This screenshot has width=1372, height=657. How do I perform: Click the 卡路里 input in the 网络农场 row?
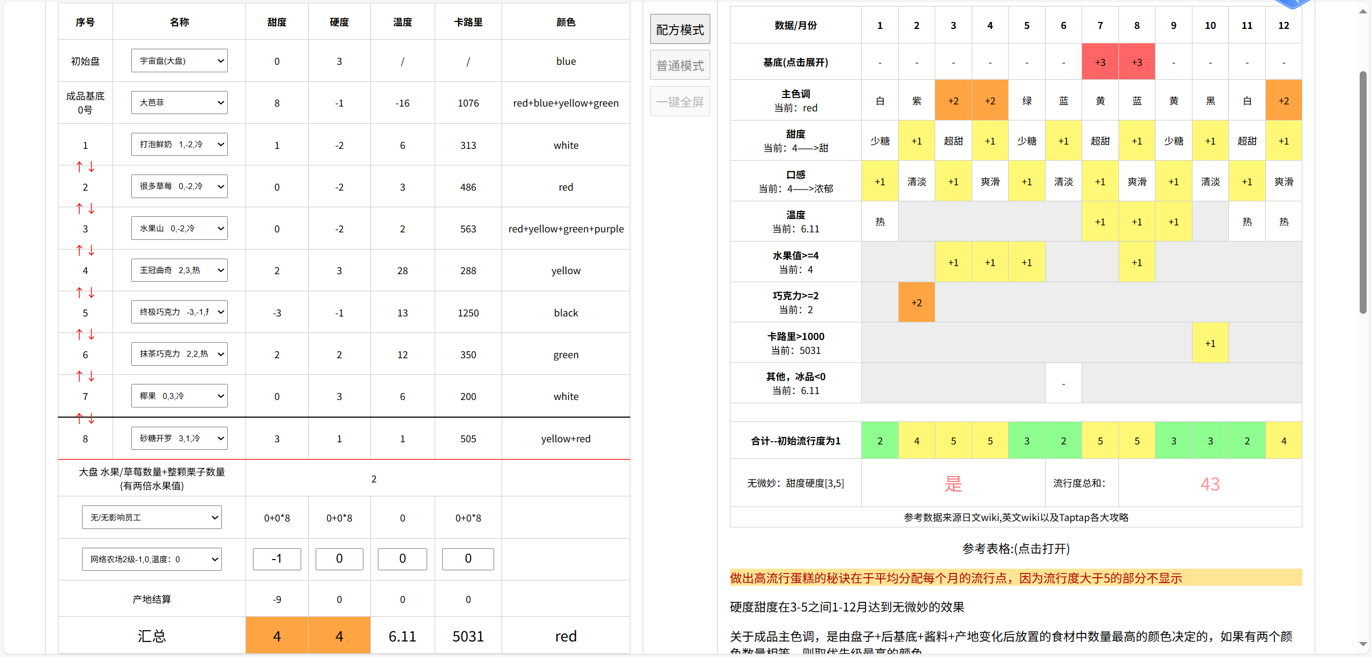(468, 559)
